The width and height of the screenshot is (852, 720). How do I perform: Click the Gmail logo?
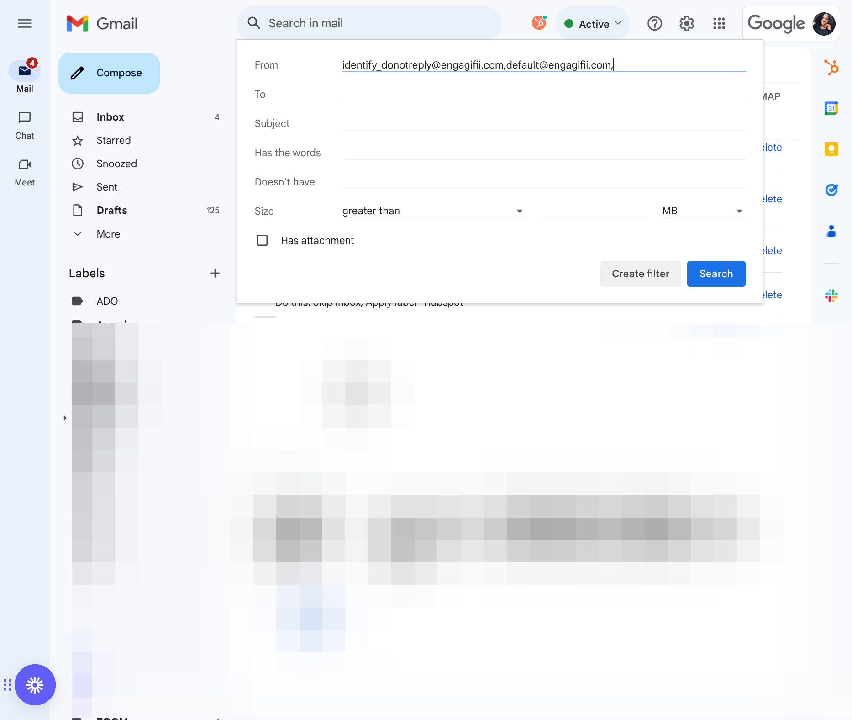[x=102, y=23]
